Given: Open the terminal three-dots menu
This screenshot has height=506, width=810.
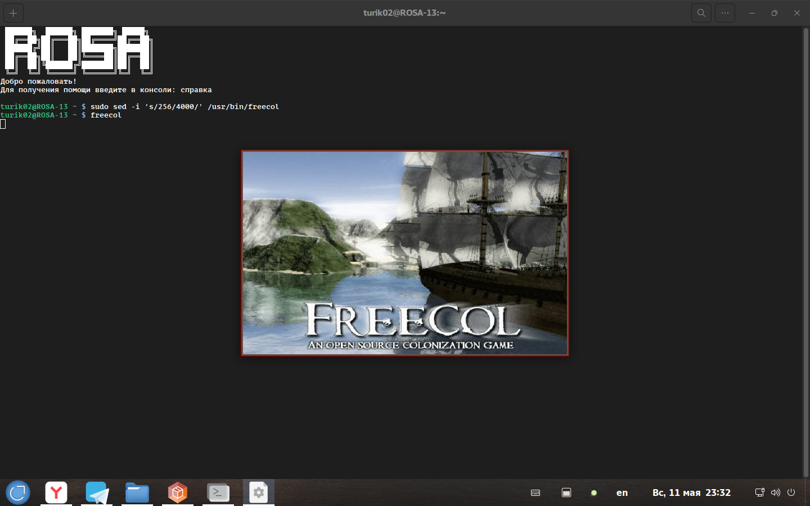Looking at the screenshot, I should pyautogui.click(x=725, y=13).
